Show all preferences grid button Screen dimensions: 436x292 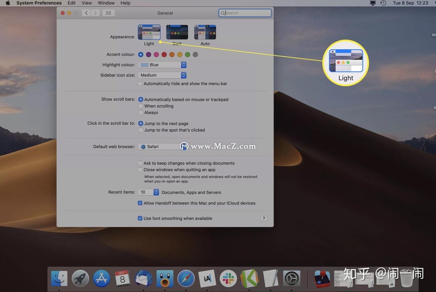click(108, 13)
